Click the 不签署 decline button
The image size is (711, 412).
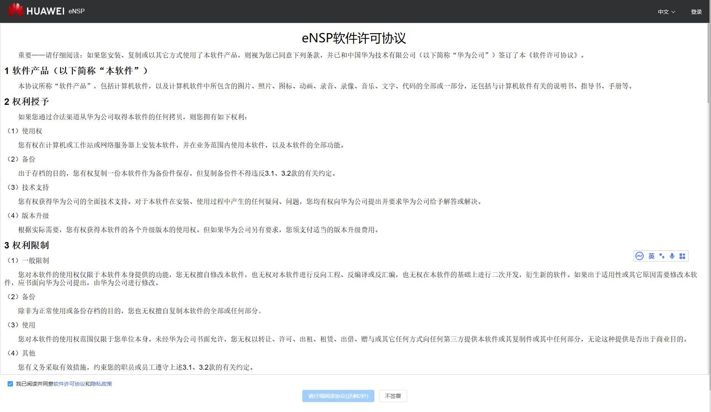[393, 396]
